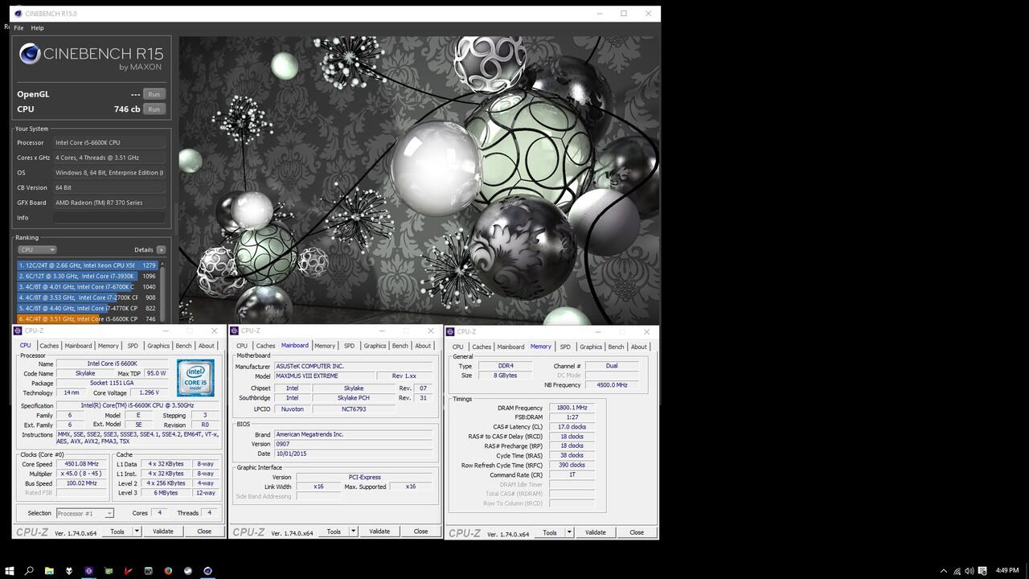1029x579 pixels.
Task: Open the volume tray icon
Action: pos(970,571)
